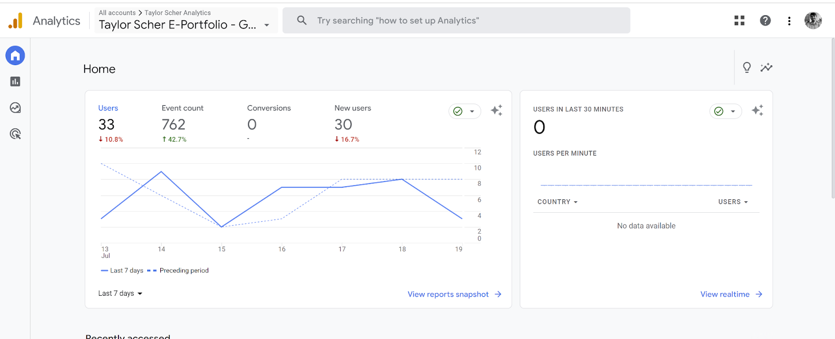
Task: Open the Home sidebar icon
Action: (15, 55)
